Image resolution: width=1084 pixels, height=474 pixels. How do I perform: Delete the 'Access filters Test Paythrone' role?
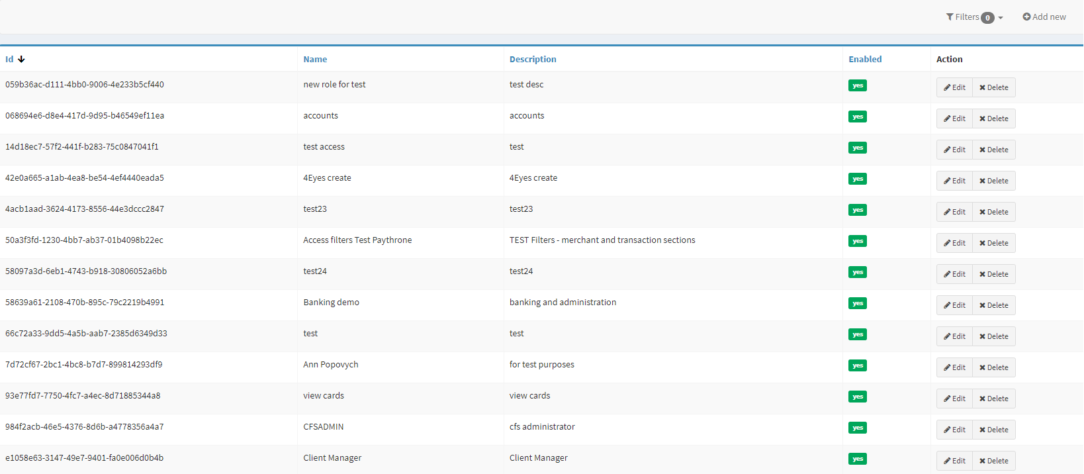point(994,243)
